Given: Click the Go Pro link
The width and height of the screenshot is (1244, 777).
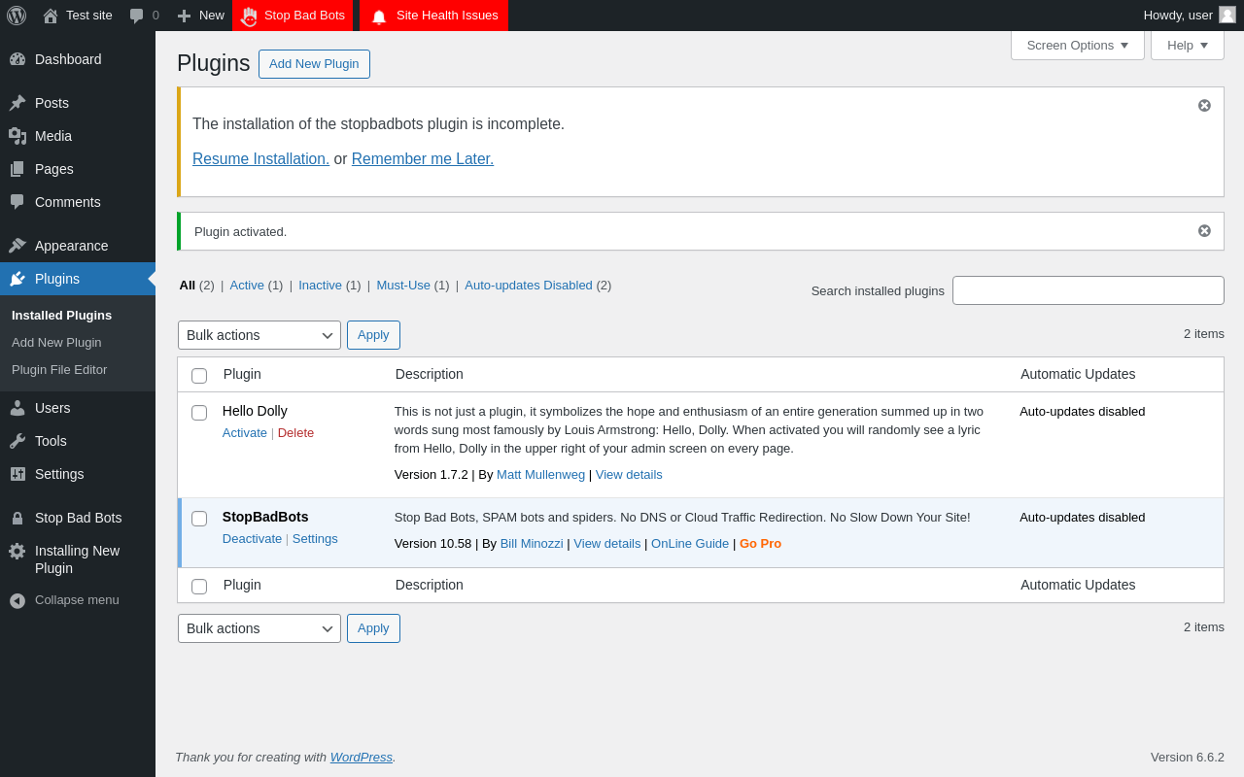Looking at the screenshot, I should (x=760, y=543).
